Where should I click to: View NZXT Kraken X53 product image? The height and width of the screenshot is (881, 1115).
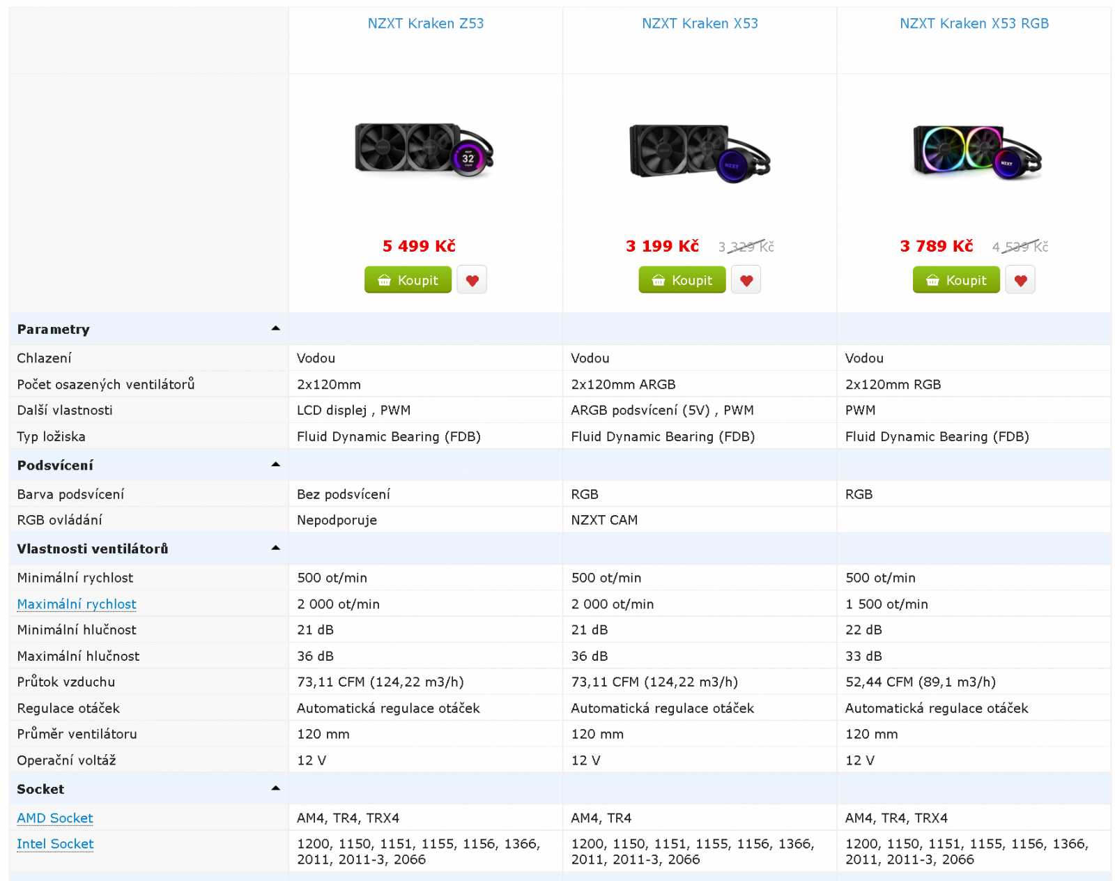point(700,153)
